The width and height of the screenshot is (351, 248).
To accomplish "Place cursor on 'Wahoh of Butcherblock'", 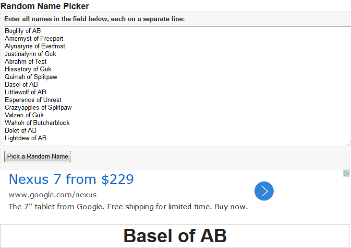I will coord(37,123).
